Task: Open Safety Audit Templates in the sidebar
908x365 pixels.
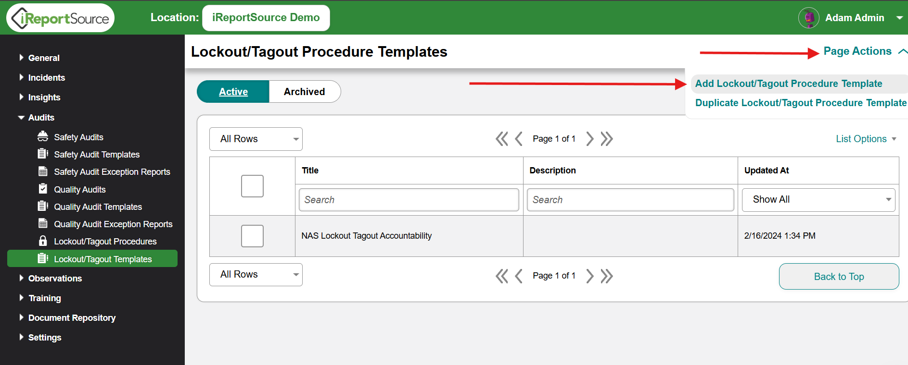Action: click(x=97, y=155)
